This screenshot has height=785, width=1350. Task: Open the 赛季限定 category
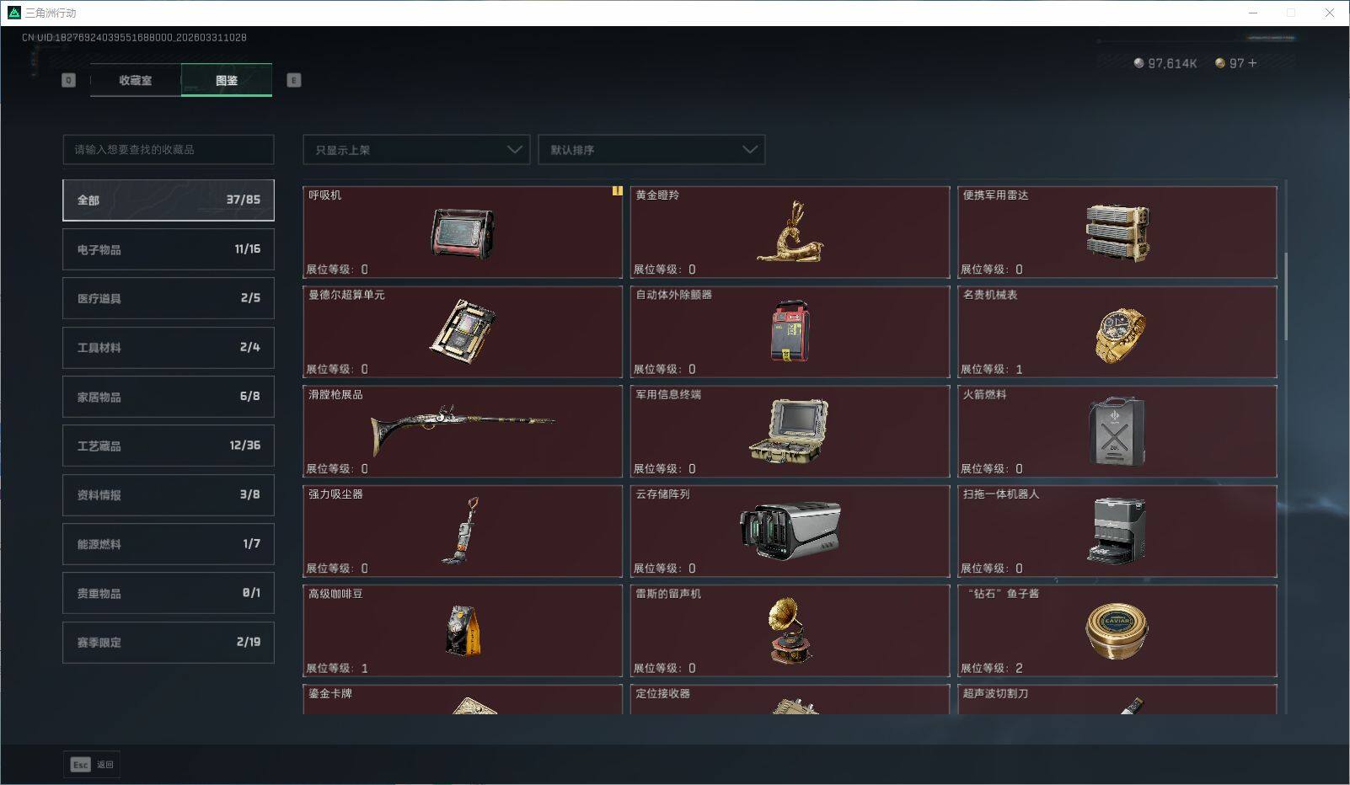point(168,642)
